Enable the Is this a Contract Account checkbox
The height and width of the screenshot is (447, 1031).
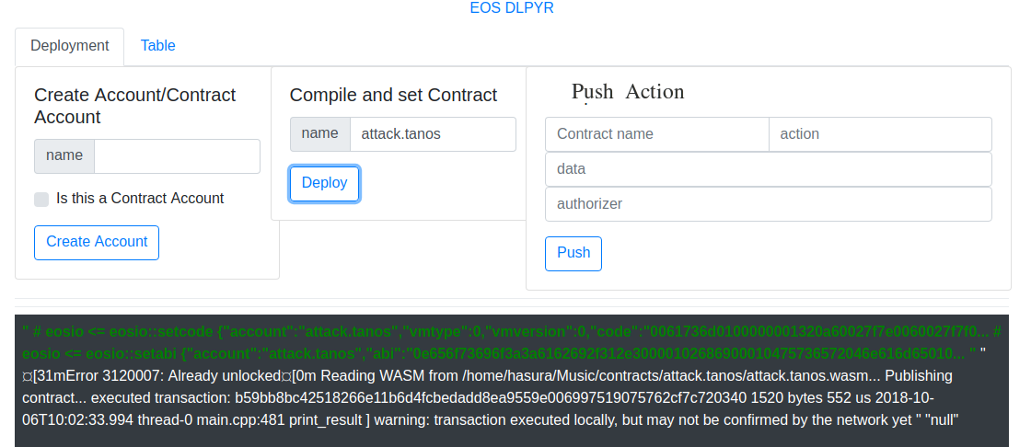click(x=41, y=200)
